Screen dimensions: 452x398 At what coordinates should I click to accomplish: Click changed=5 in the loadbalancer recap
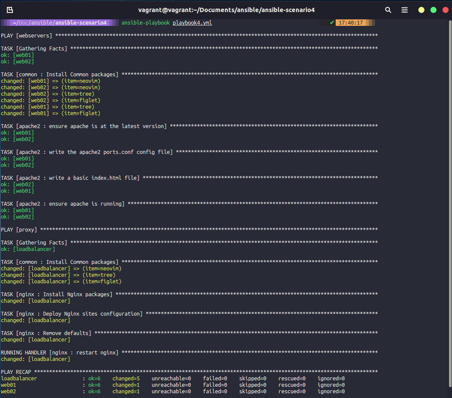click(x=126, y=379)
